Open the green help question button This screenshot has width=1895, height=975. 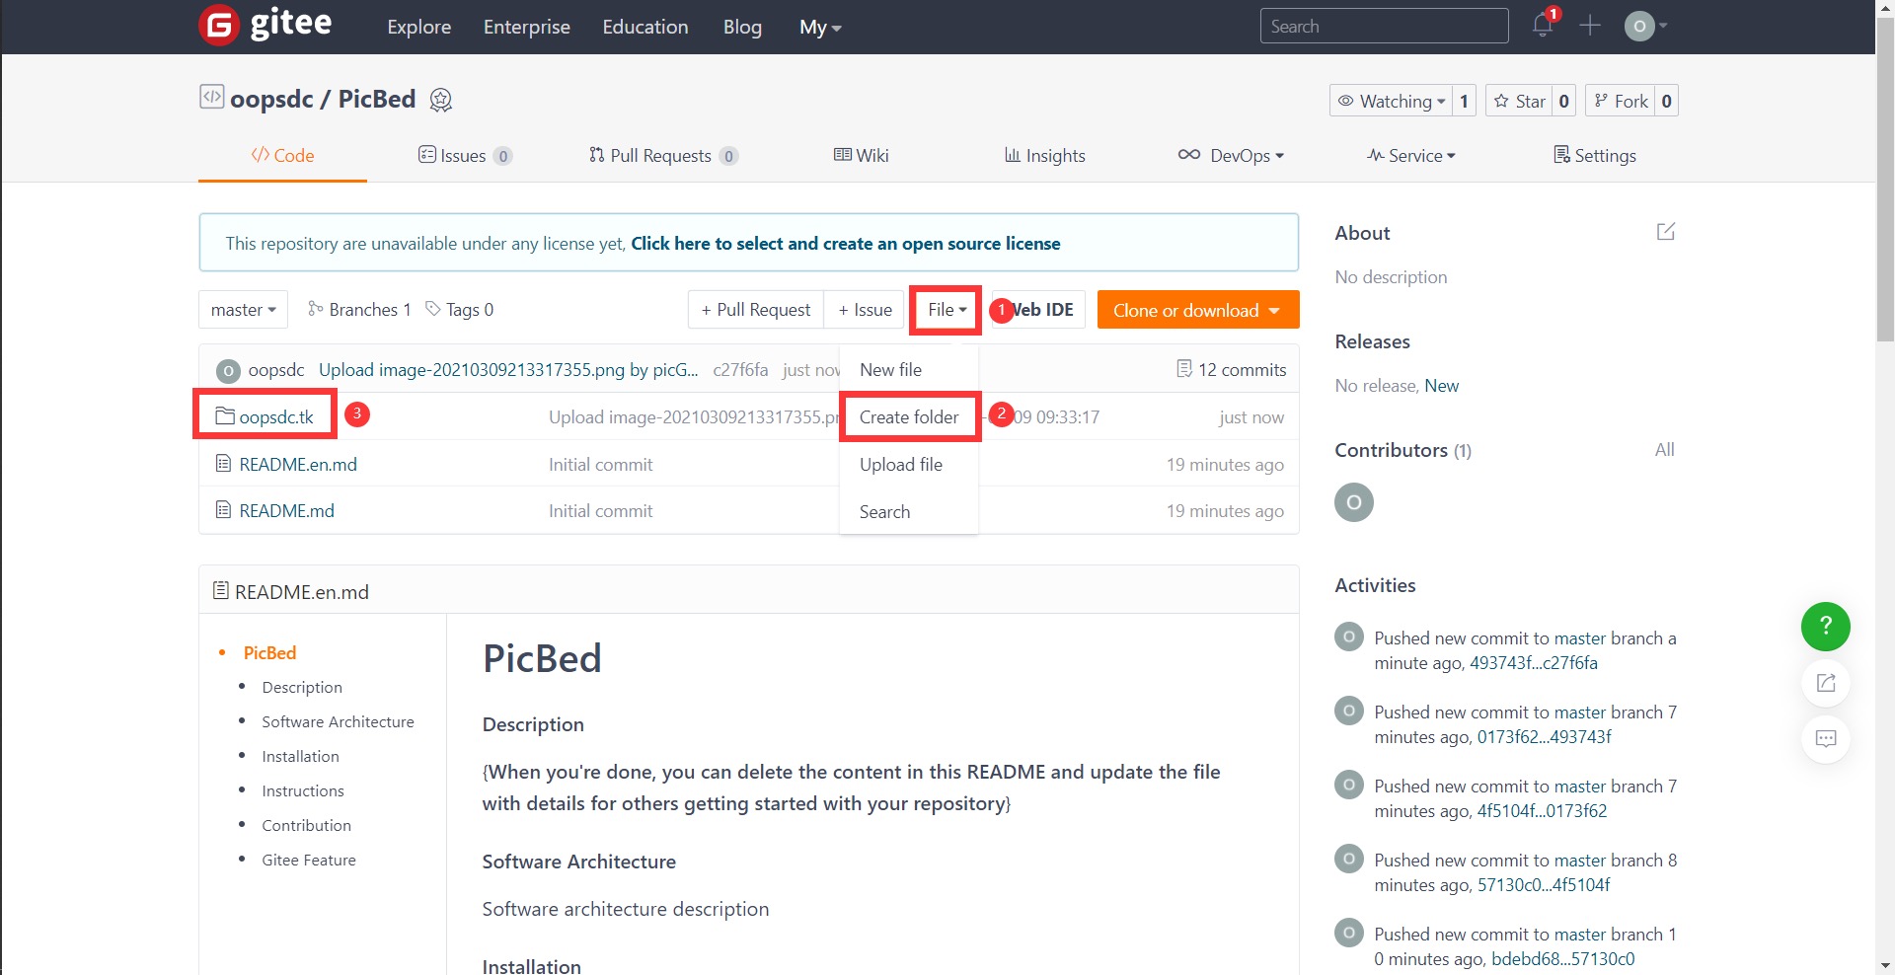1825,627
